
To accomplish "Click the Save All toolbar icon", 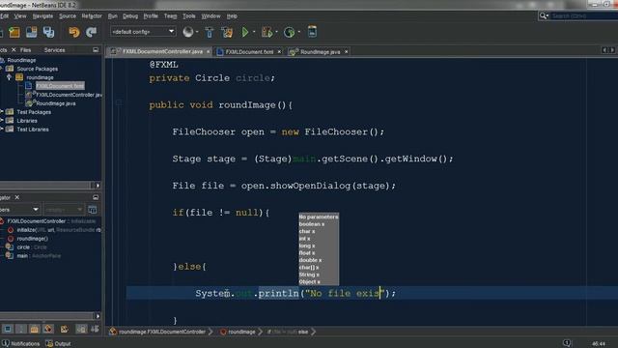I will (x=49, y=32).
